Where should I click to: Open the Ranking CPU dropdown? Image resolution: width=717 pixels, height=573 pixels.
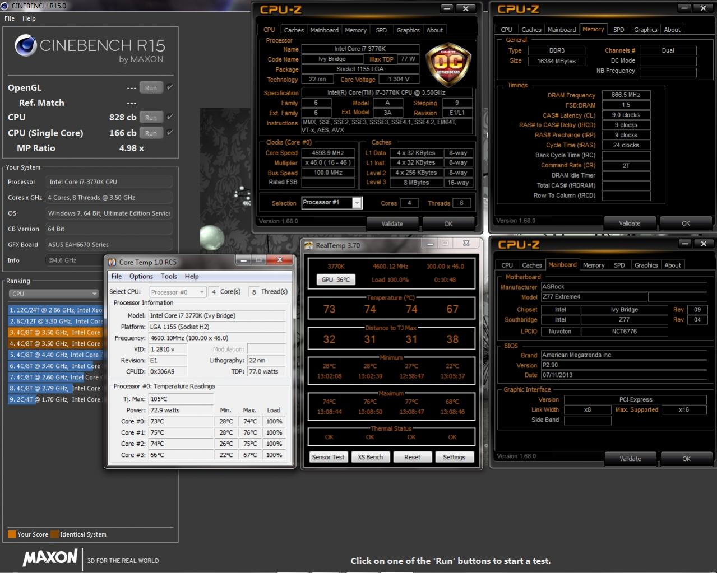[54, 294]
